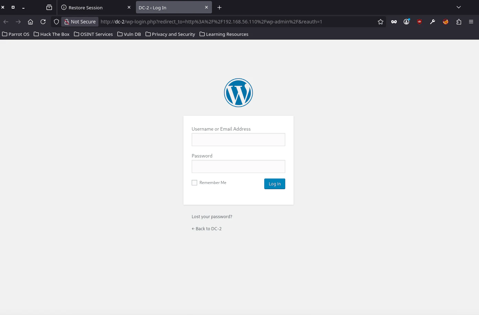Click the orange fox extension icon
This screenshot has height=315, width=479.
tap(446, 22)
